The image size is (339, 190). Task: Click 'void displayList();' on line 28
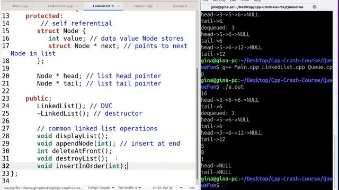(73, 136)
